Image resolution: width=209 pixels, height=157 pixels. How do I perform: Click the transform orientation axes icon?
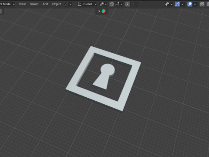(x=79, y=4)
